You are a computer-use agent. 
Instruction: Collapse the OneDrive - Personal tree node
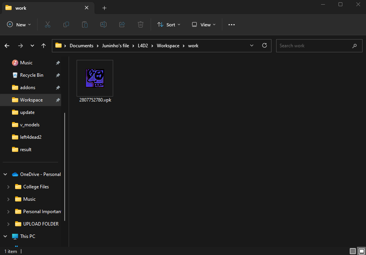pyautogui.click(x=5, y=174)
